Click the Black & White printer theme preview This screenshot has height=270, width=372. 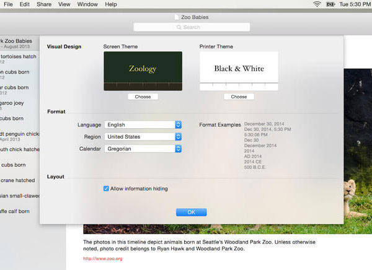coord(239,71)
